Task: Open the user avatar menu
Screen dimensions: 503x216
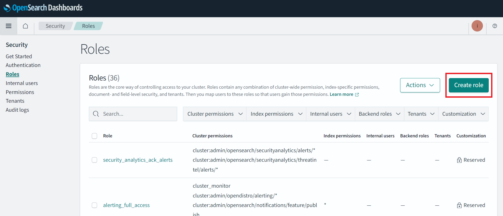Action: (x=477, y=26)
